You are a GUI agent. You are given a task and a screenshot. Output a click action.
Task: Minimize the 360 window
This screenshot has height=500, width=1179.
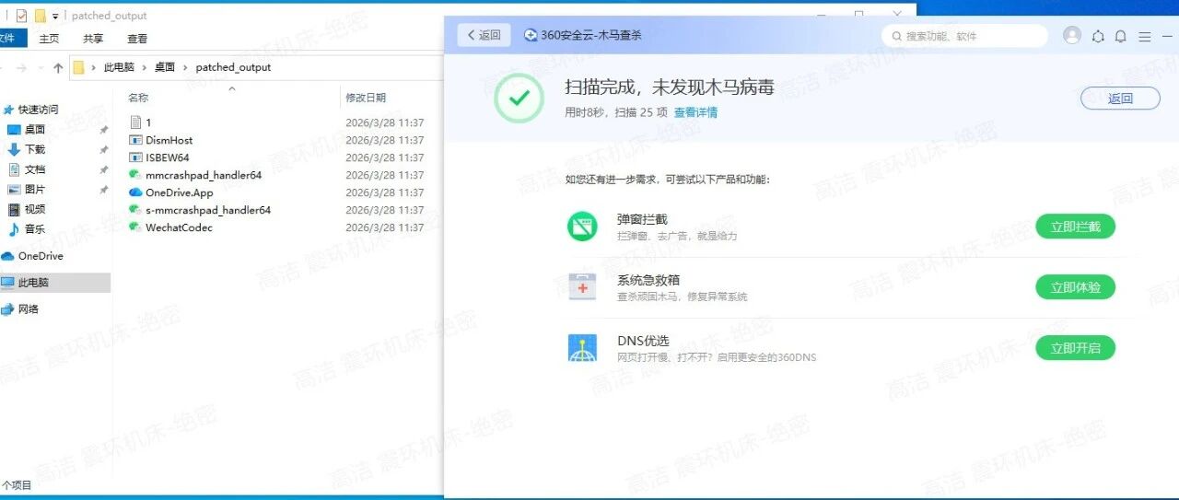1167,36
